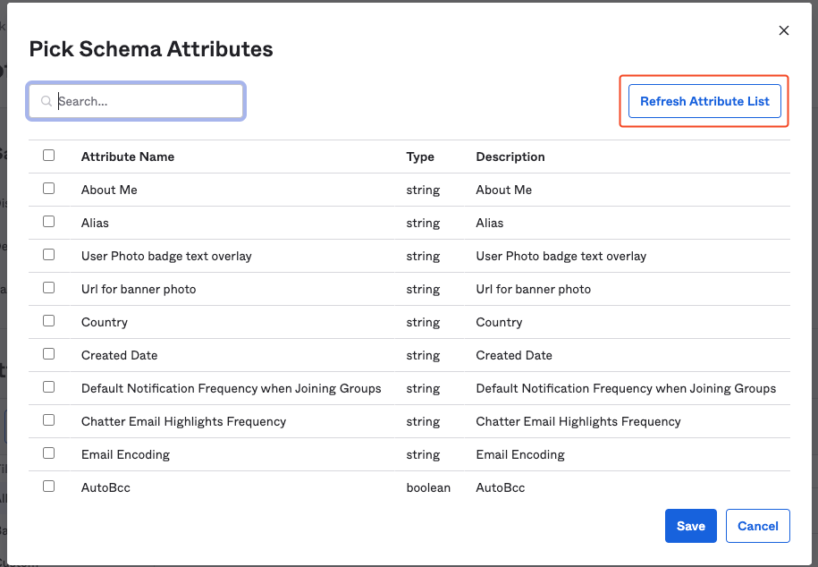Image resolution: width=818 pixels, height=567 pixels.
Task: Click the search magnifier icon
Action: point(46,101)
